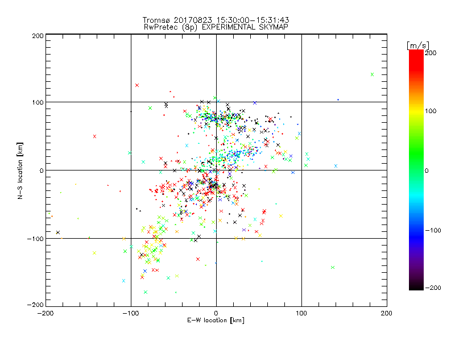Viewport: 455px width, 341px height.
Task: Click the colorbar label '-100' beside blue
Action: click(x=433, y=230)
